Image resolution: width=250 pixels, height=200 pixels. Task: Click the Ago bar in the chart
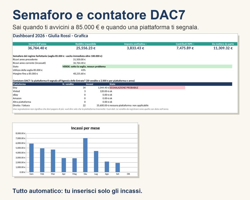[107, 167]
